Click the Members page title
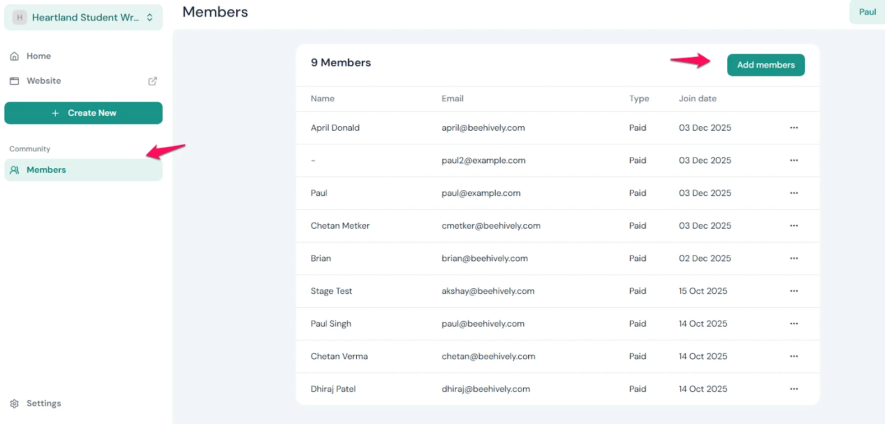 coord(215,12)
